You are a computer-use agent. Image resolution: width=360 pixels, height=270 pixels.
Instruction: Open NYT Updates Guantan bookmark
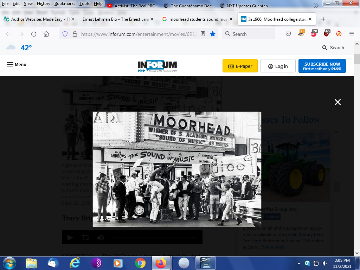pyautogui.click(x=245, y=6)
